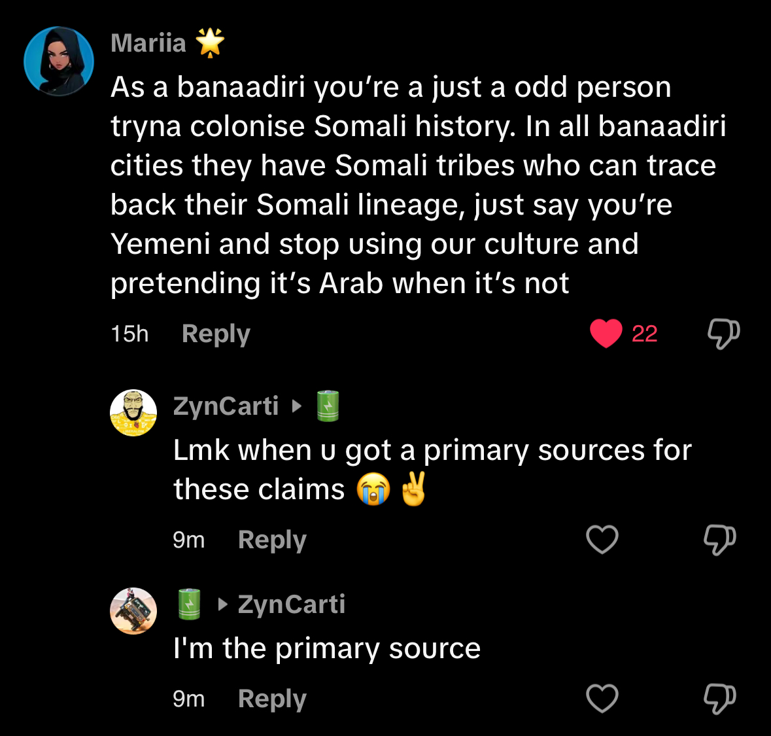The width and height of the screenshot is (771, 736).
Task: Like the "I'm the primary source" reply
Action: click(x=602, y=699)
